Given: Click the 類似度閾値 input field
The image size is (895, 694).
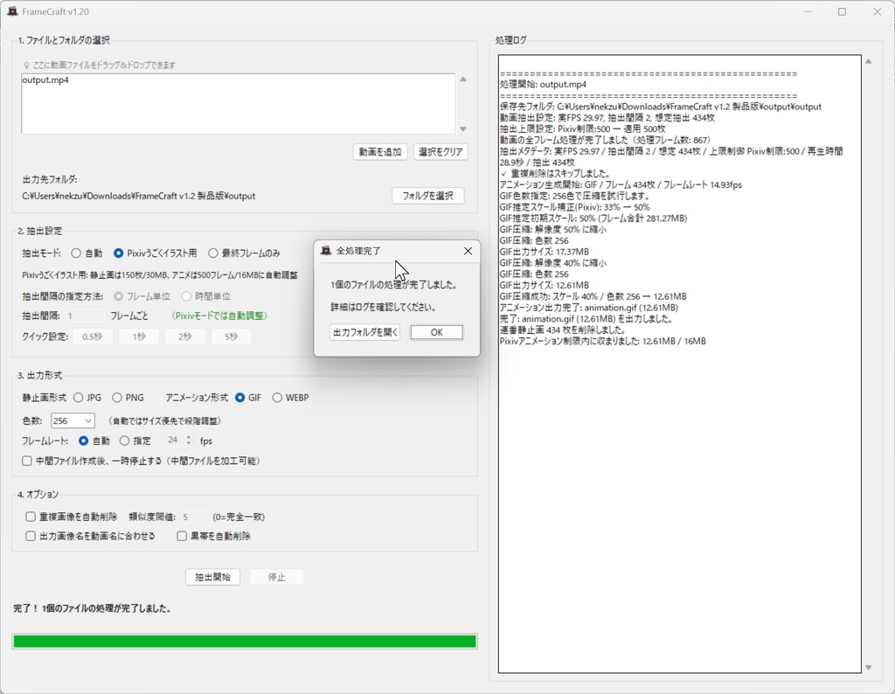Looking at the screenshot, I should 193,517.
